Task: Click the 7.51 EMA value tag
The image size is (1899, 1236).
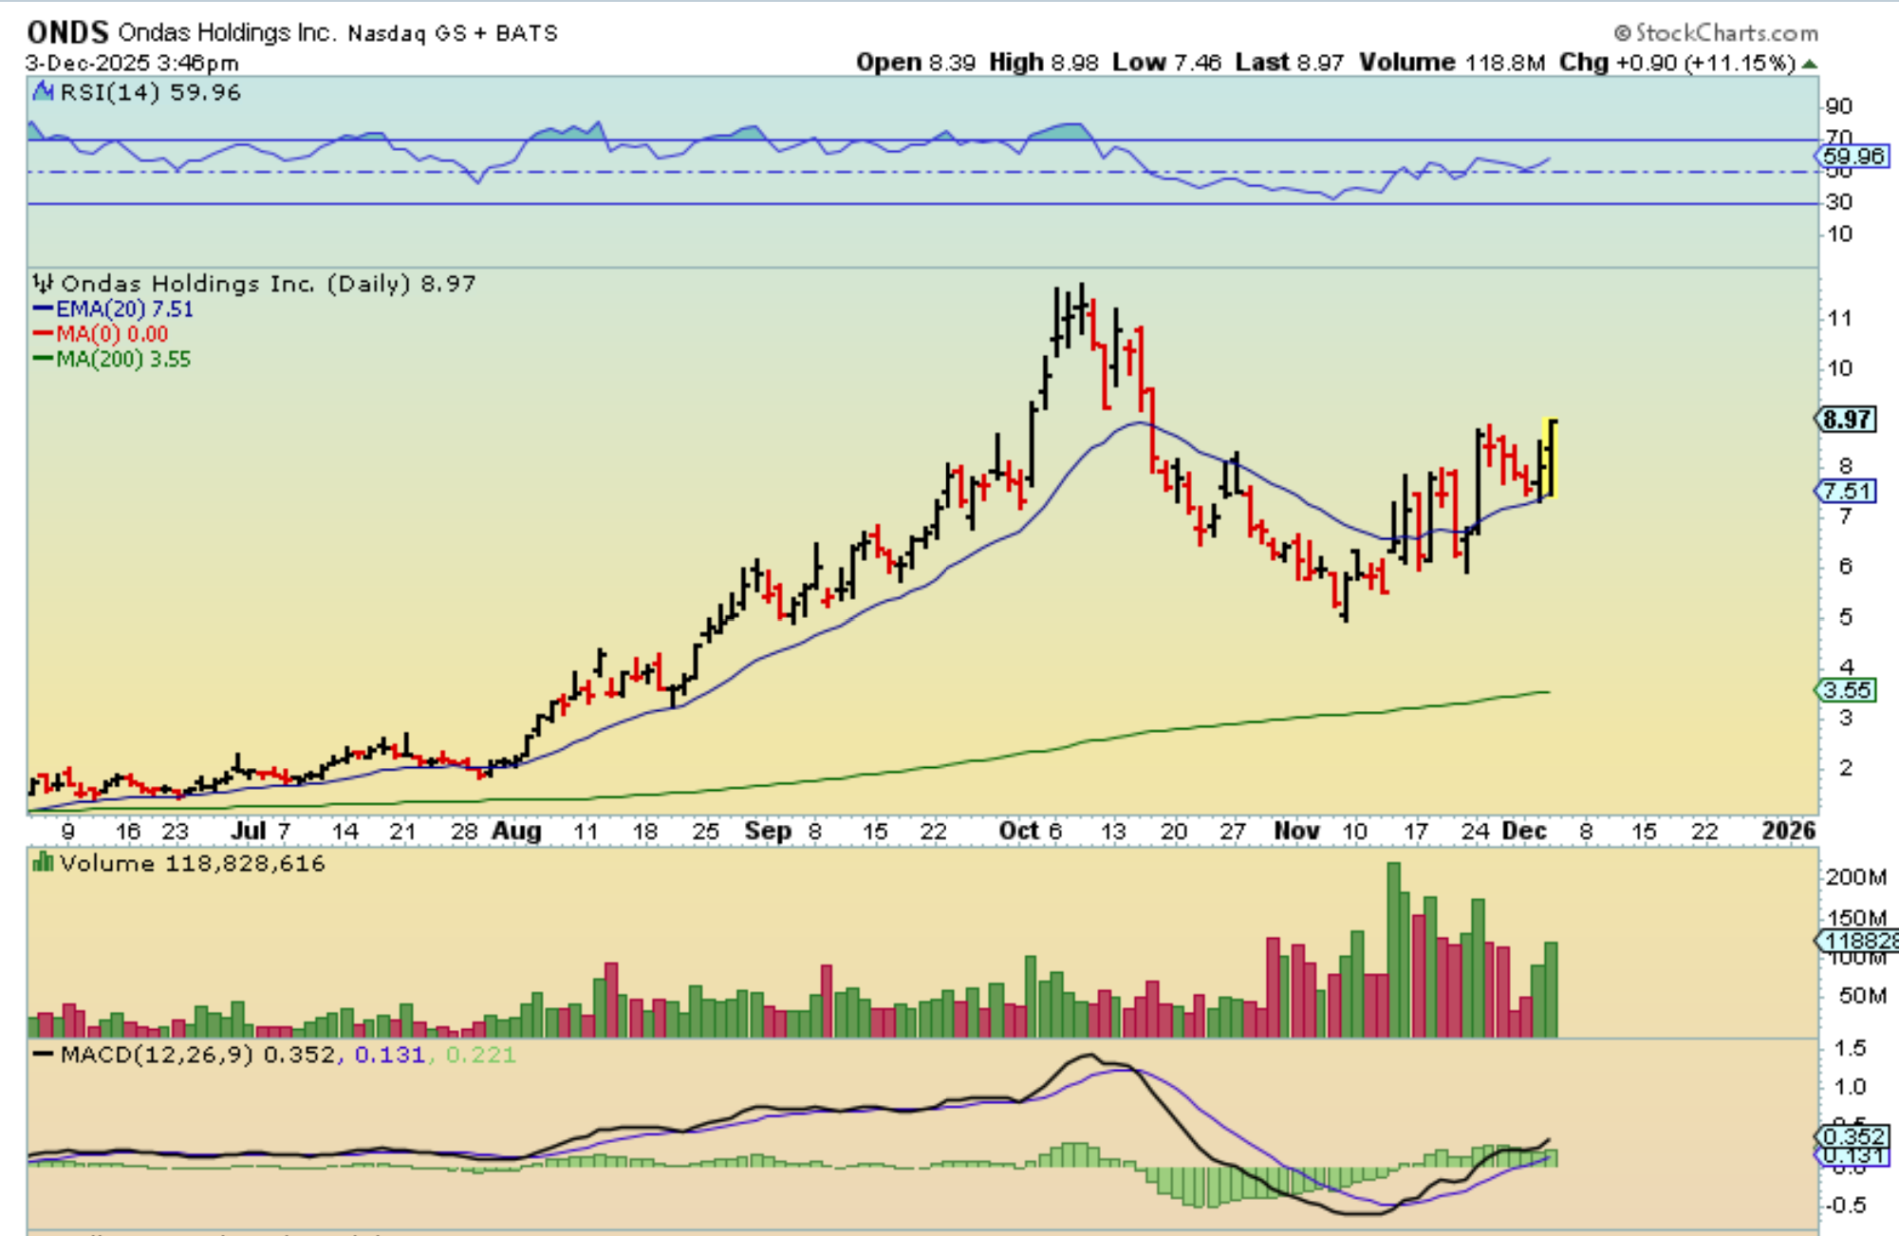Action: pos(1846,491)
